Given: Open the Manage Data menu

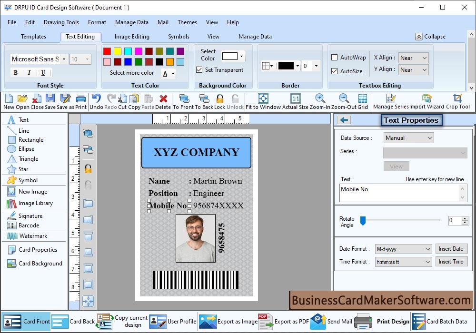Looking at the screenshot, I should point(132,22).
